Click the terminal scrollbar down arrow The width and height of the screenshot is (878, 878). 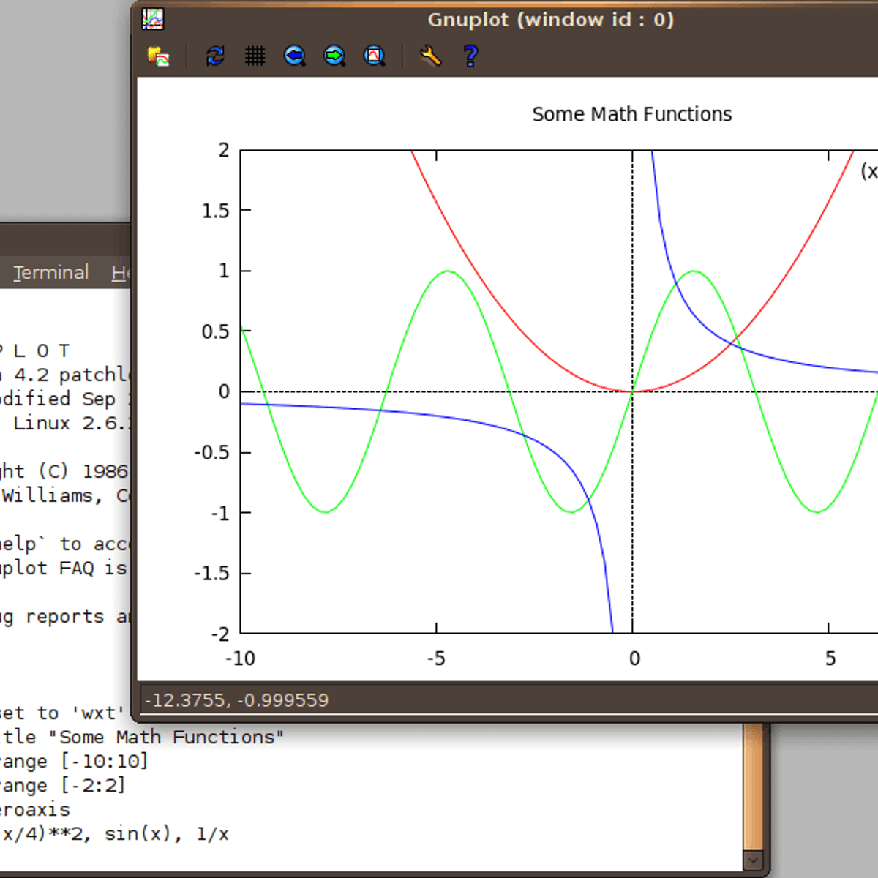[753, 860]
